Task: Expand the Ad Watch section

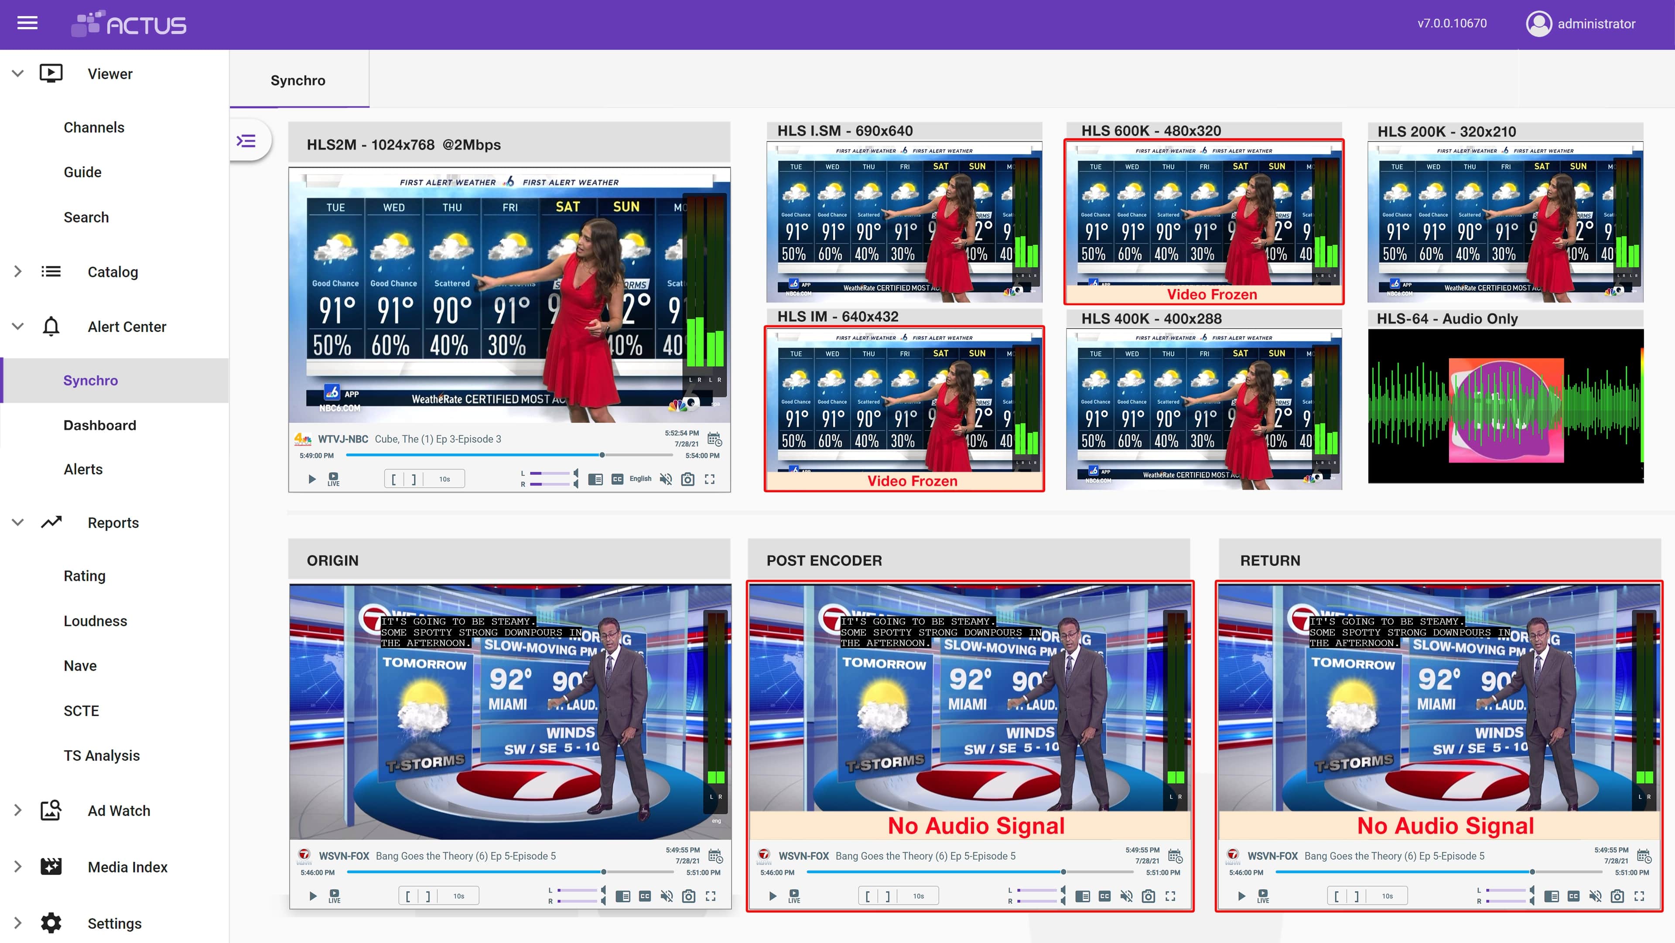Action: pos(18,810)
